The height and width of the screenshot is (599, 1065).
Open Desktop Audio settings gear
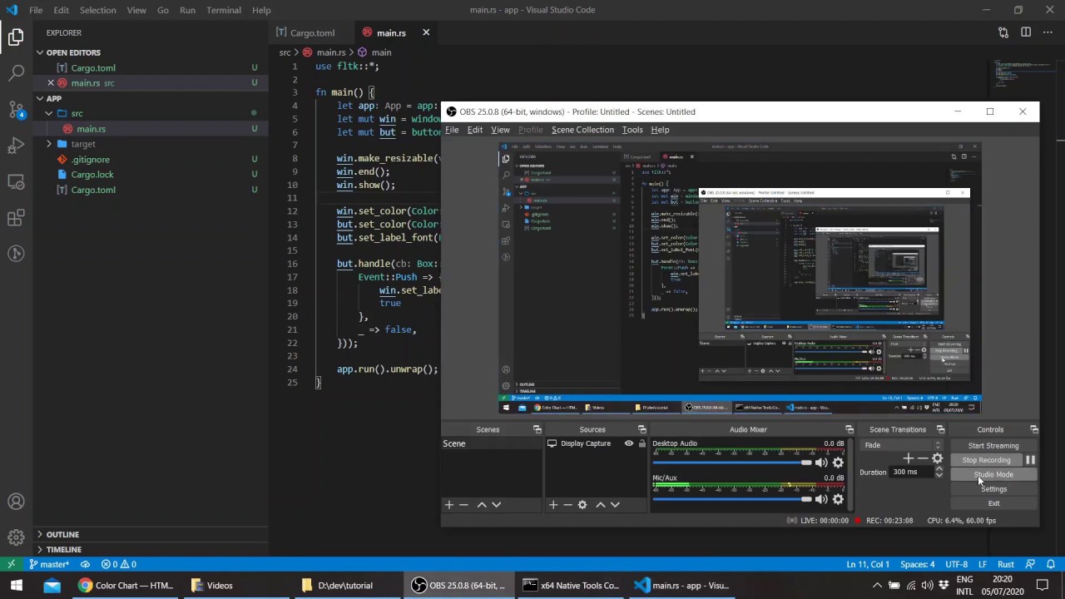coord(838,463)
